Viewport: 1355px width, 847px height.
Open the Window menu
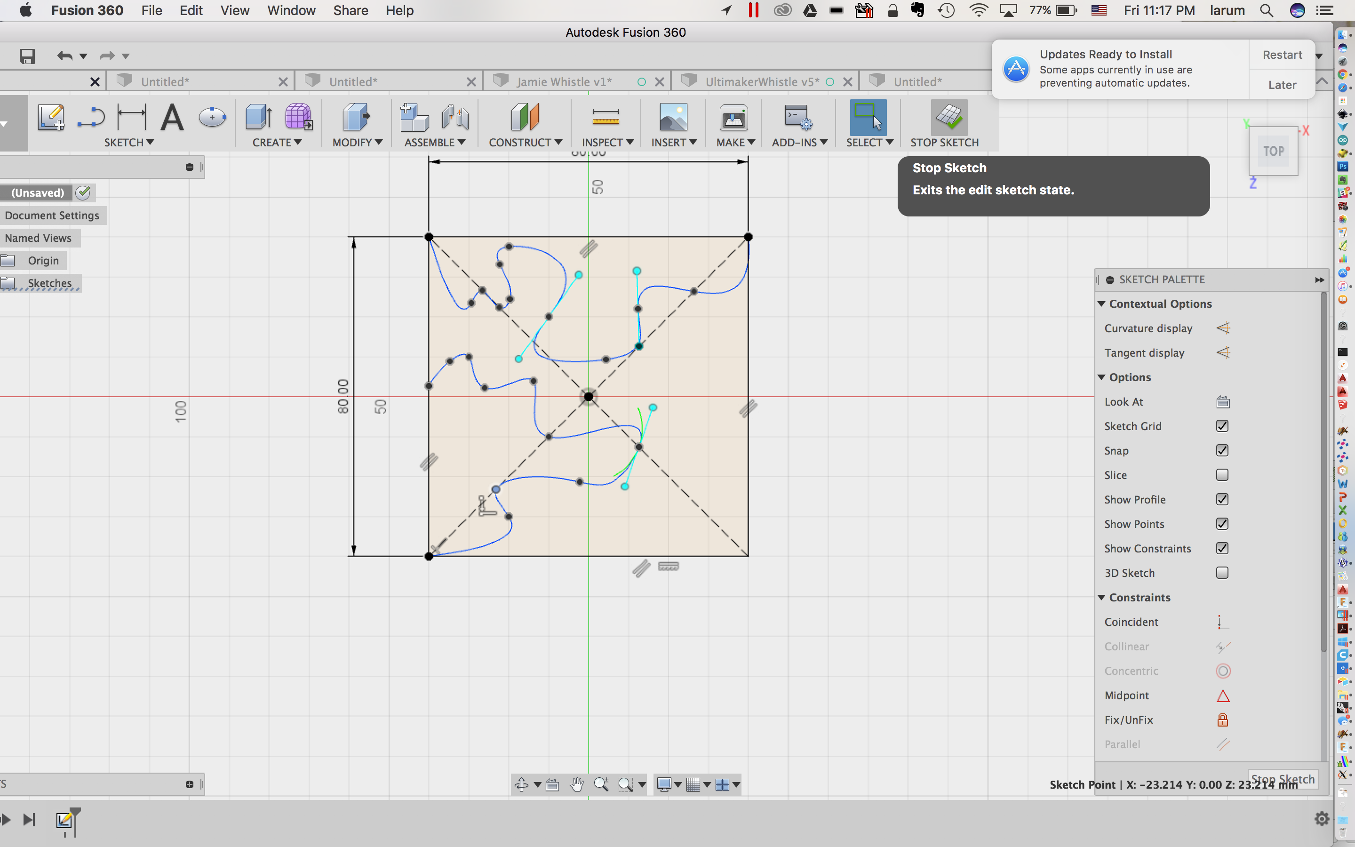point(291,11)
